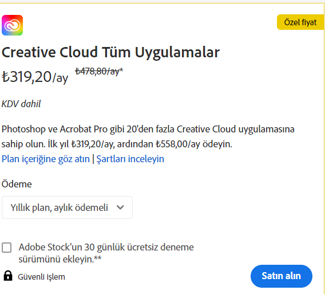Open the Plan içeriğine göz atın link
This screenshot has width=325, height=294.
click(46, 159)
